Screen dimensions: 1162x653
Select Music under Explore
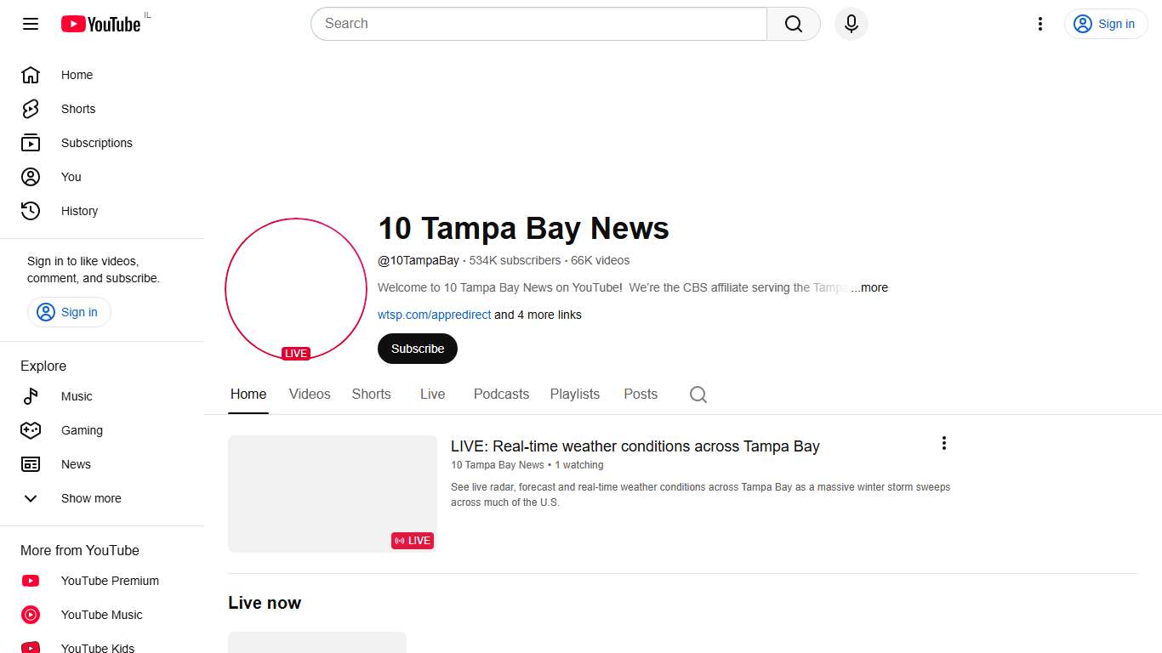click(x=77, y=396)
